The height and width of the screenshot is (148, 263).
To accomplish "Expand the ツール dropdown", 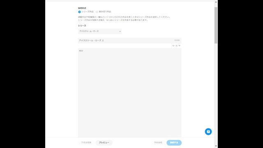I will [176, 46].
